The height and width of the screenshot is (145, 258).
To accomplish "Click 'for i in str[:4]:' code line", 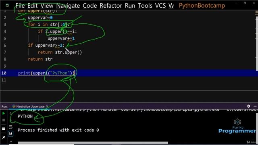I will point(49,25).
